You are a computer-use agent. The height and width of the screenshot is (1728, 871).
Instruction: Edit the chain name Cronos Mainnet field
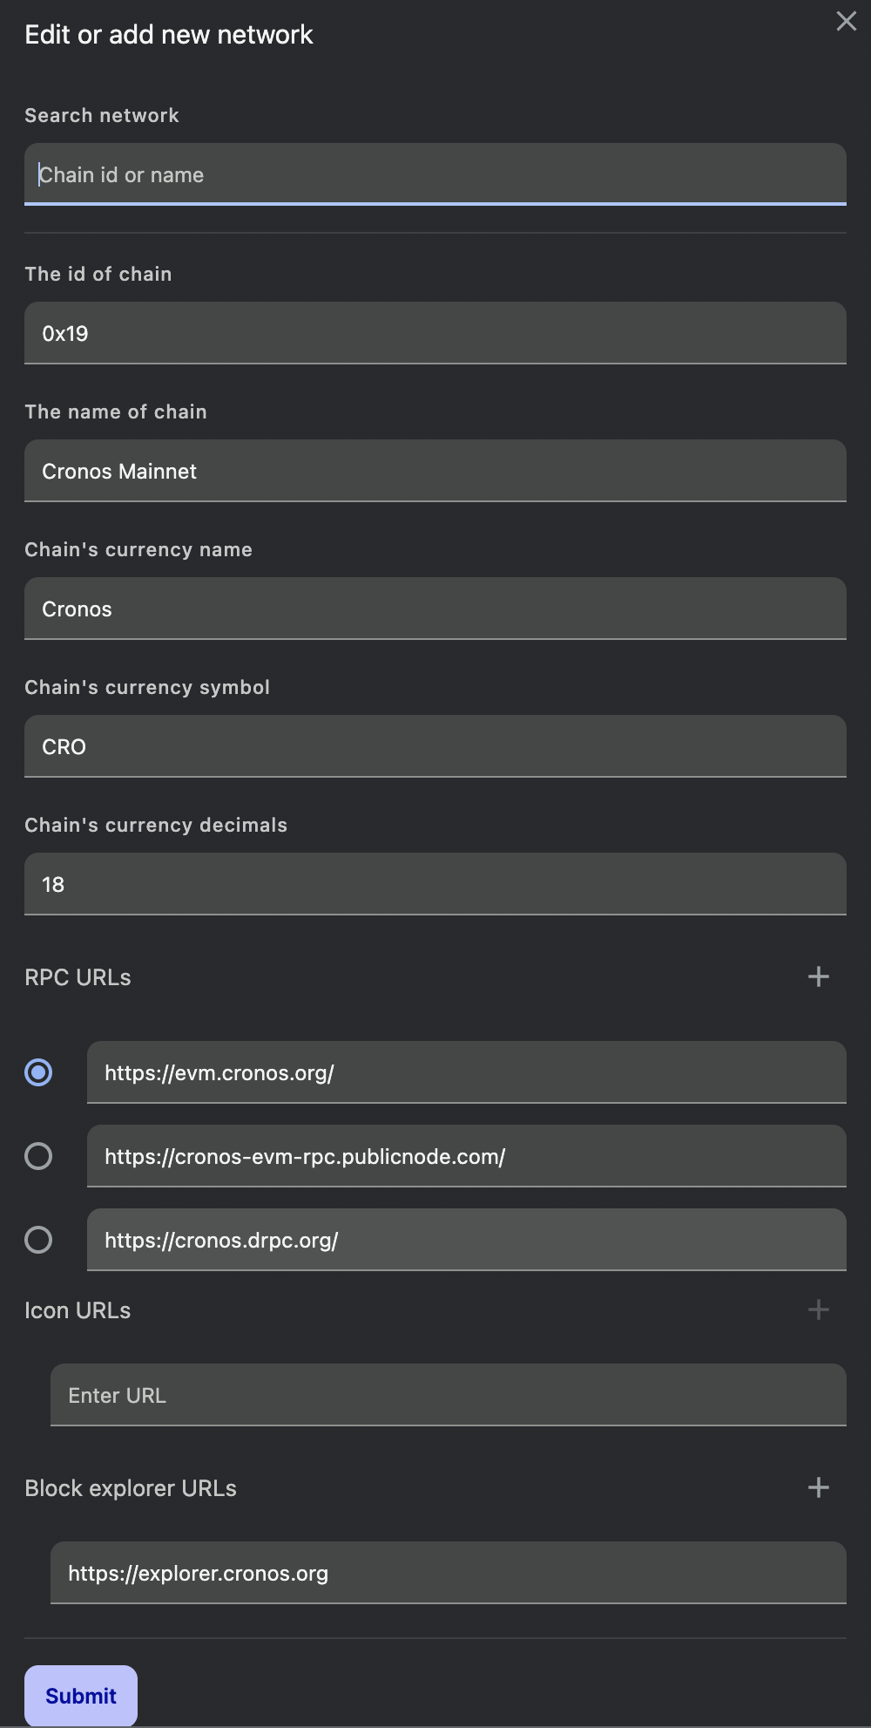coord(435,471)
